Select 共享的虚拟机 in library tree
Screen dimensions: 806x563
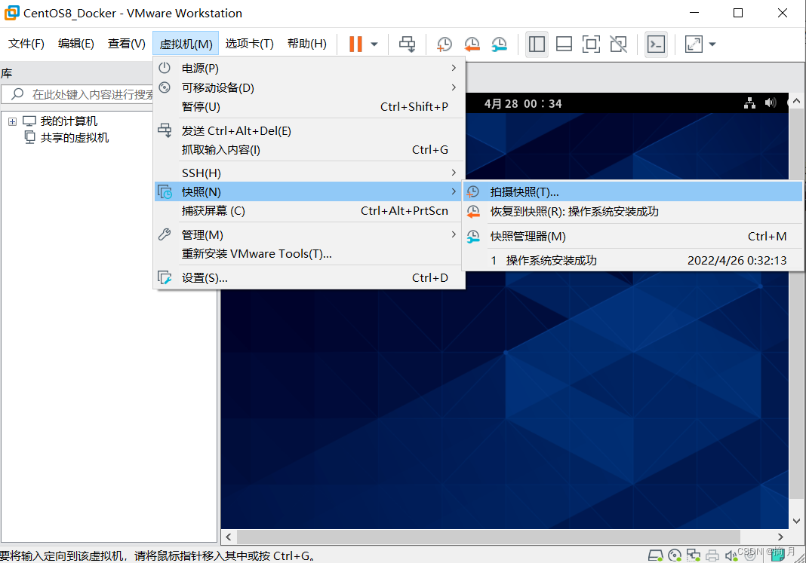(x=75, y=137)
